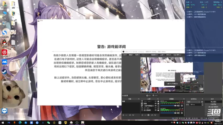Open Microsoft Edge from taskbar

click(x=20, y=122)
